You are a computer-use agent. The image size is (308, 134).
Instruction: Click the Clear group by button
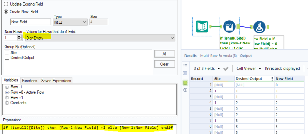point(165,64)
